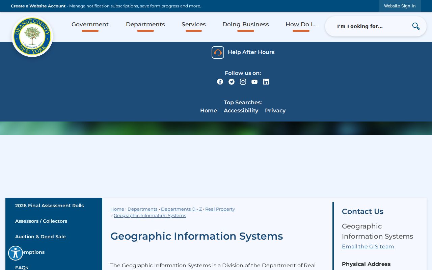
Task: Click the Help After Hours headset icon
Action: click(x=218, y=52)
